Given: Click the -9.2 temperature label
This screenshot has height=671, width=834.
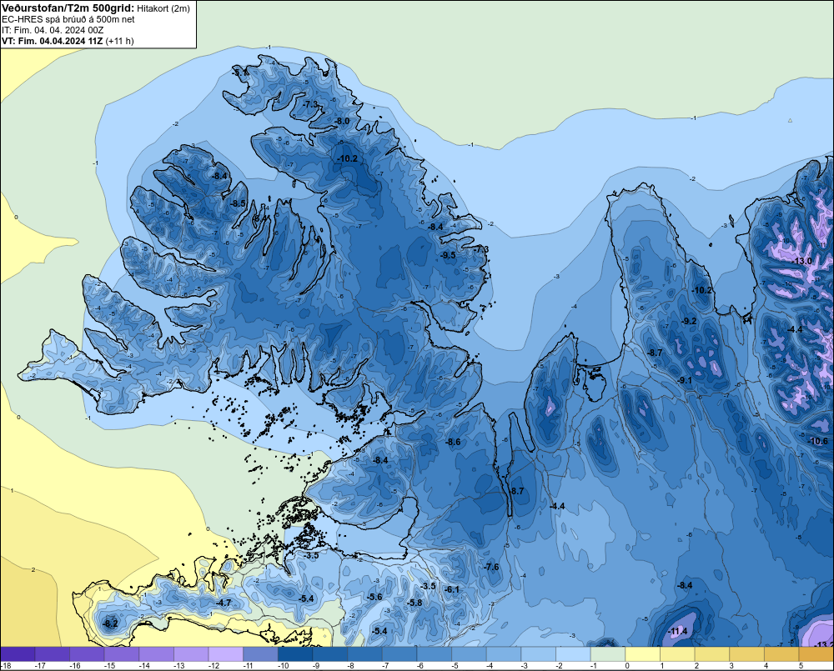Looking at the screenshot, I should [x=690, y=321].
